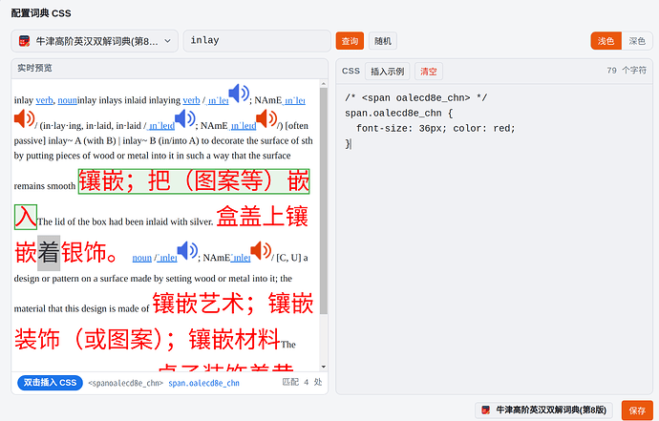
Task: Click the red text 镶嵌艺术；镶嵌
Action: point(233,304)
